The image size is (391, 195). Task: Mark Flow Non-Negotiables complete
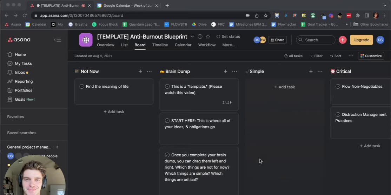338,86
